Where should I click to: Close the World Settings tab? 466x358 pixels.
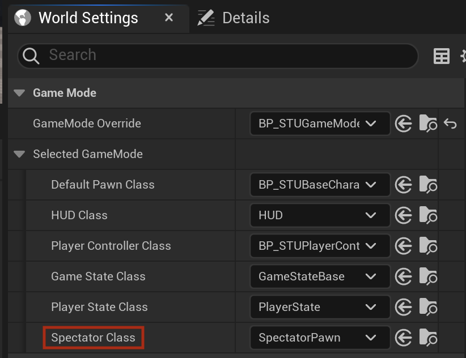click(169, 18)
